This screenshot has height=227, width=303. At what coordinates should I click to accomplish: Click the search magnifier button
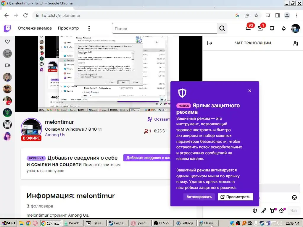pyautogui.click(x=222, y=29)
